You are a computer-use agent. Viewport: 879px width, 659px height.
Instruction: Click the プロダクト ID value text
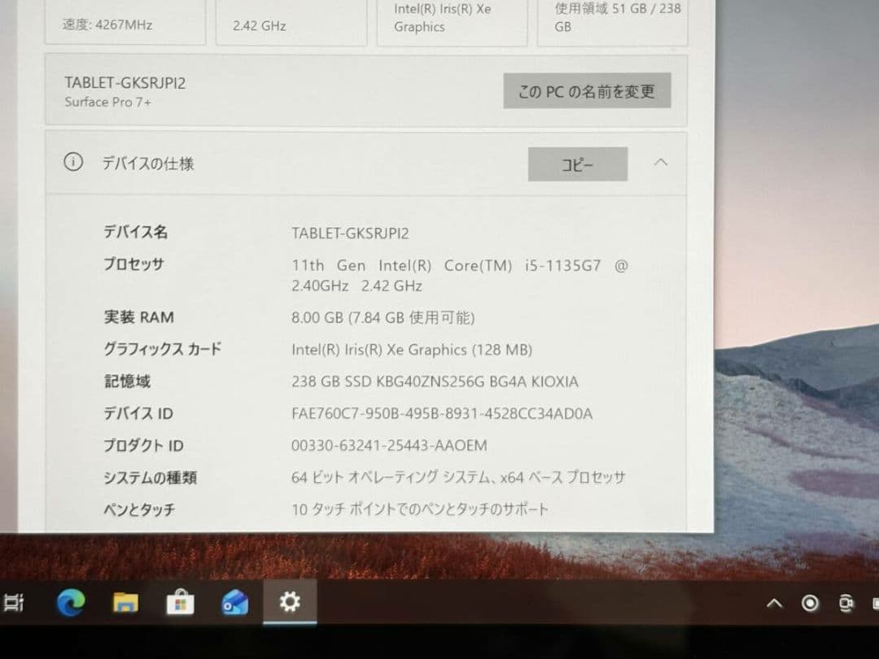point(389,445)
